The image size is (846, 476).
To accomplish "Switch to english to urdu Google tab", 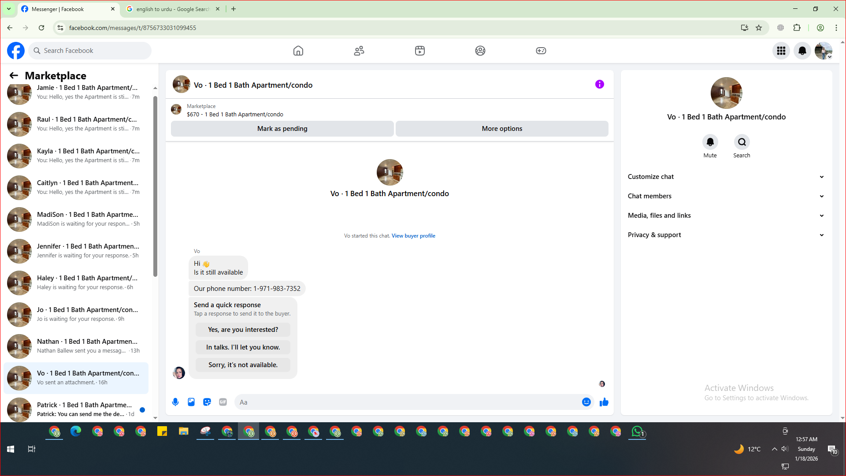I will pos(172,9).
